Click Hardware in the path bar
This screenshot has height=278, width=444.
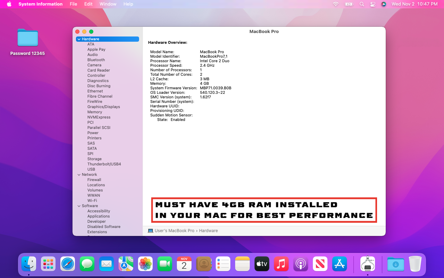[x=208, y=231]
